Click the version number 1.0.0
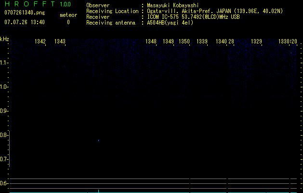 [66, 4]
